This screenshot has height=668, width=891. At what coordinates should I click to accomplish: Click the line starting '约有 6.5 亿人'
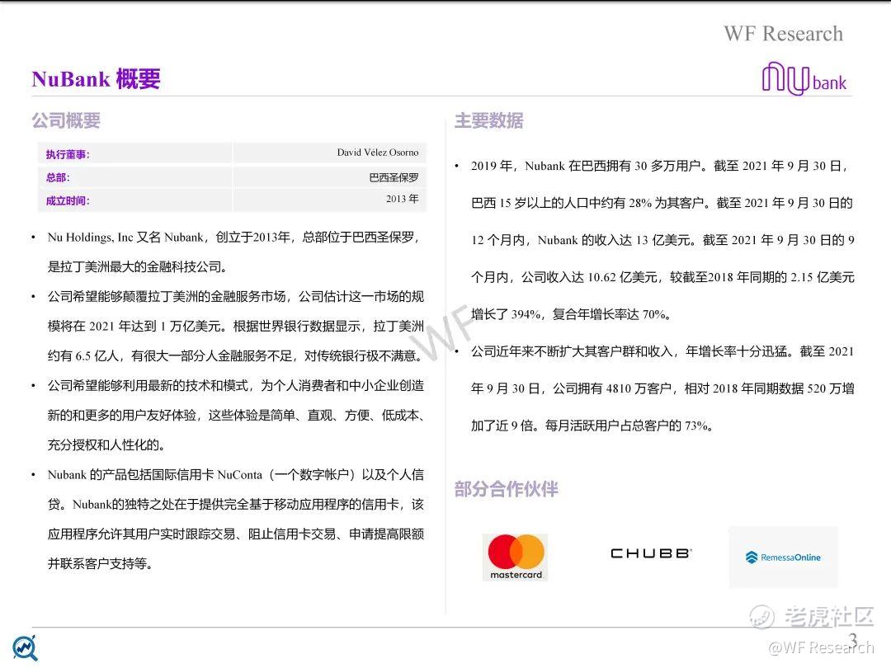[x=236, y=356]
